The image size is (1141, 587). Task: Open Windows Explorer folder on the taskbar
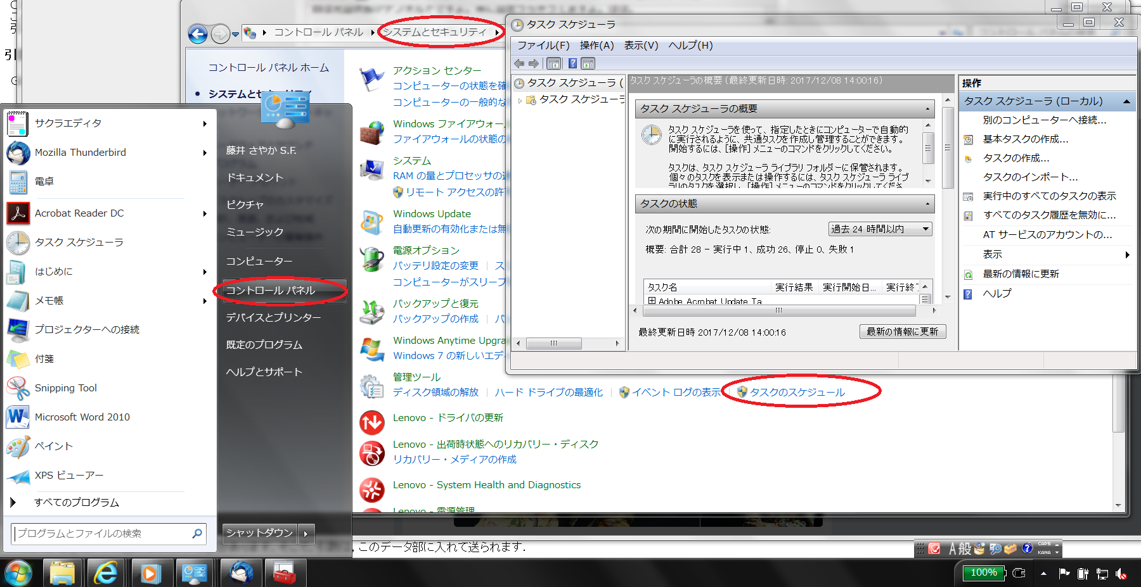point(62,573)
